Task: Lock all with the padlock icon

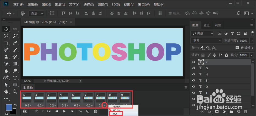Action: pyautogui.click(x=226, y=55)
